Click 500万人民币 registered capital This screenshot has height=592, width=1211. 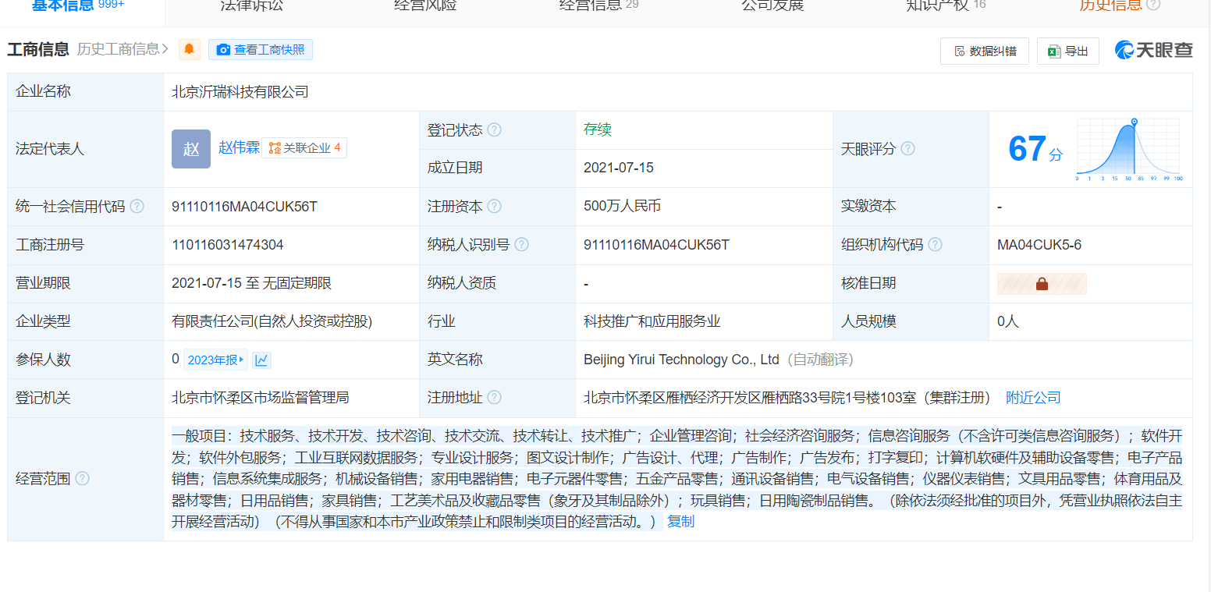tap(623, 207)
